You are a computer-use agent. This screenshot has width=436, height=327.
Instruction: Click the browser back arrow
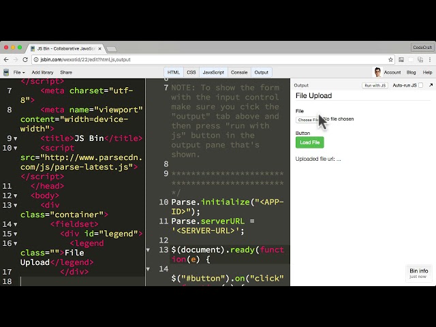pos(6,59)
